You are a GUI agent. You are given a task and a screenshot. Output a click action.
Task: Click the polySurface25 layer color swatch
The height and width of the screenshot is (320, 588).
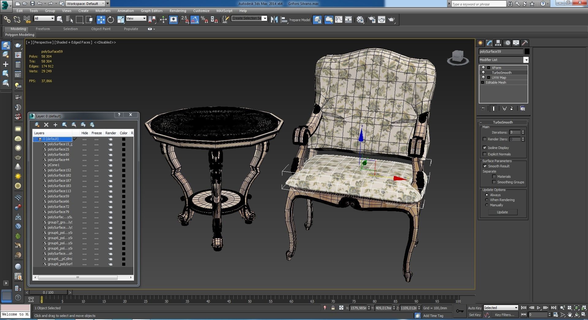click(x=123, y=150)
